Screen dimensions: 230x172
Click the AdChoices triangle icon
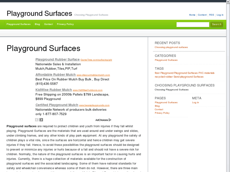[110, 120]
